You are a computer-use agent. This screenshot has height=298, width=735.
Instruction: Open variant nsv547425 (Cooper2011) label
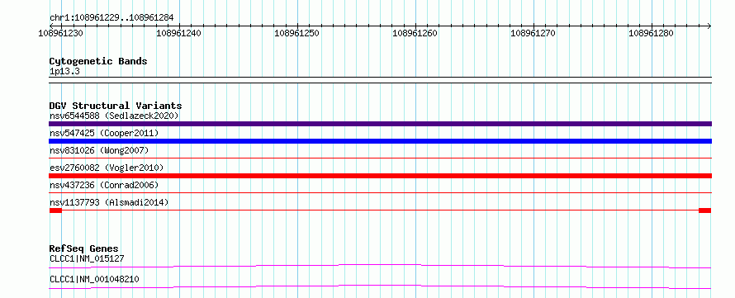click(104, 134)
